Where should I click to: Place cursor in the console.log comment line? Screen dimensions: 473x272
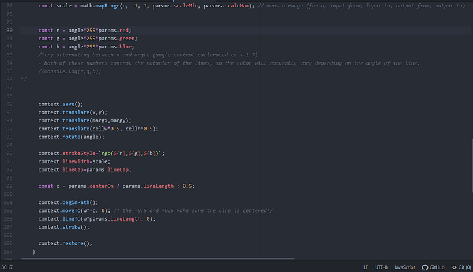(x=69, y=71)
